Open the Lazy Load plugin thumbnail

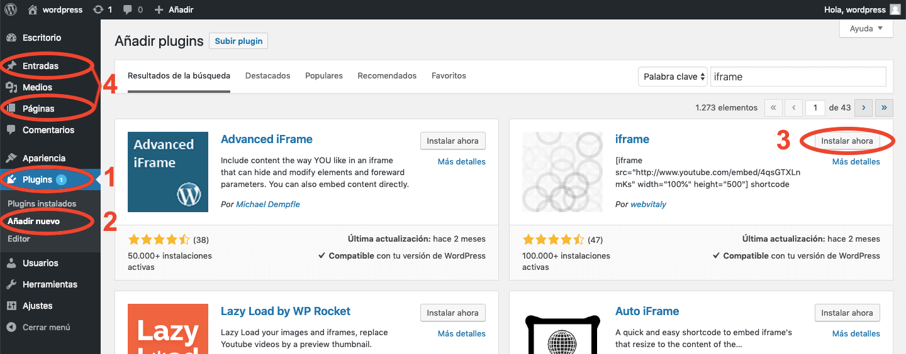[x=168, y=329]
